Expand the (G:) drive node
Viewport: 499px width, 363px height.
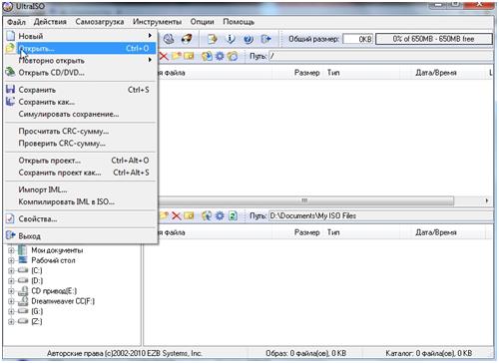(x=11, y=311)
